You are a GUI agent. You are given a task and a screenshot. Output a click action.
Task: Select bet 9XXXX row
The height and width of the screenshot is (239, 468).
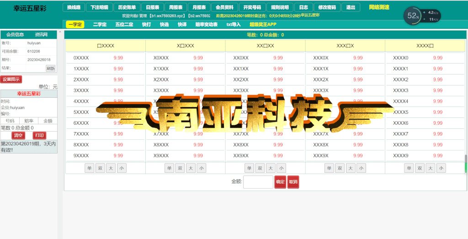[106, 155]
